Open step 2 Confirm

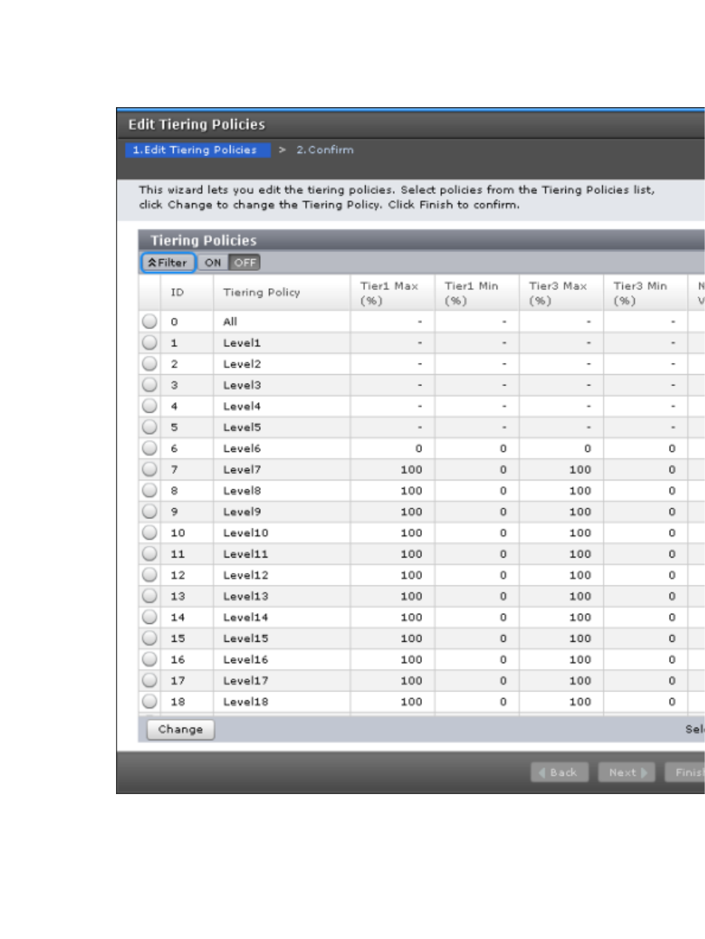tap(325, 149)
